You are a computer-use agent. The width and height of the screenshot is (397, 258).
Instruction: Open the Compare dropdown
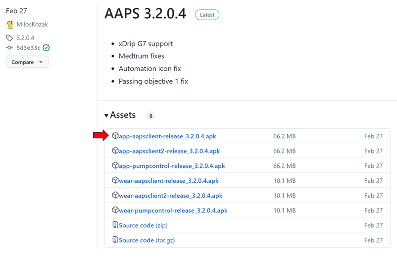(27, 62)
